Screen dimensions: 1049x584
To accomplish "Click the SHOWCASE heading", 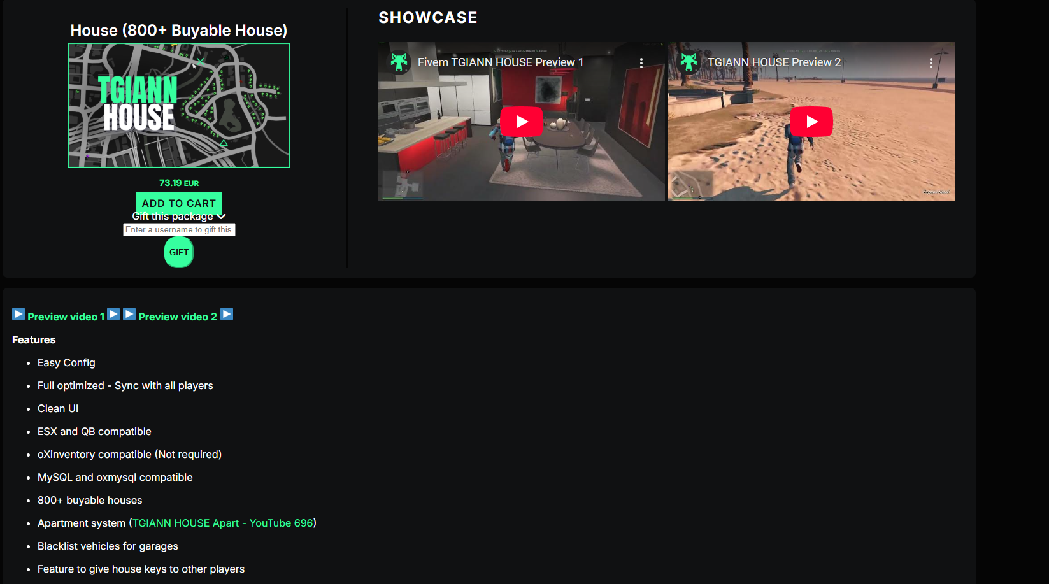I will point(428,17).
